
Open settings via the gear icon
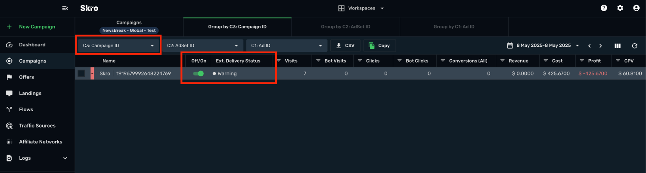620,8
